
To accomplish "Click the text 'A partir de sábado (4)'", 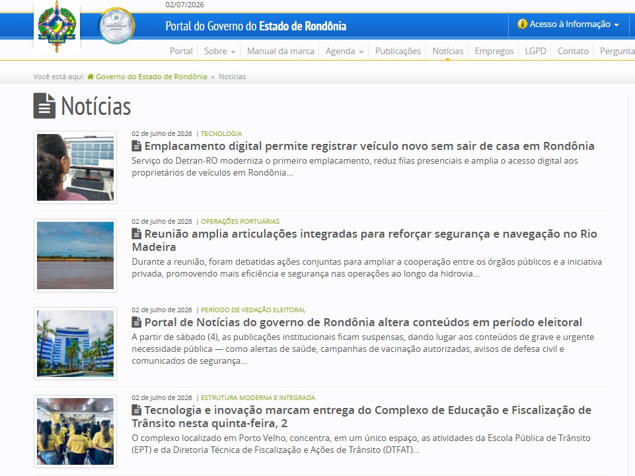I will (x=175, y=337).
